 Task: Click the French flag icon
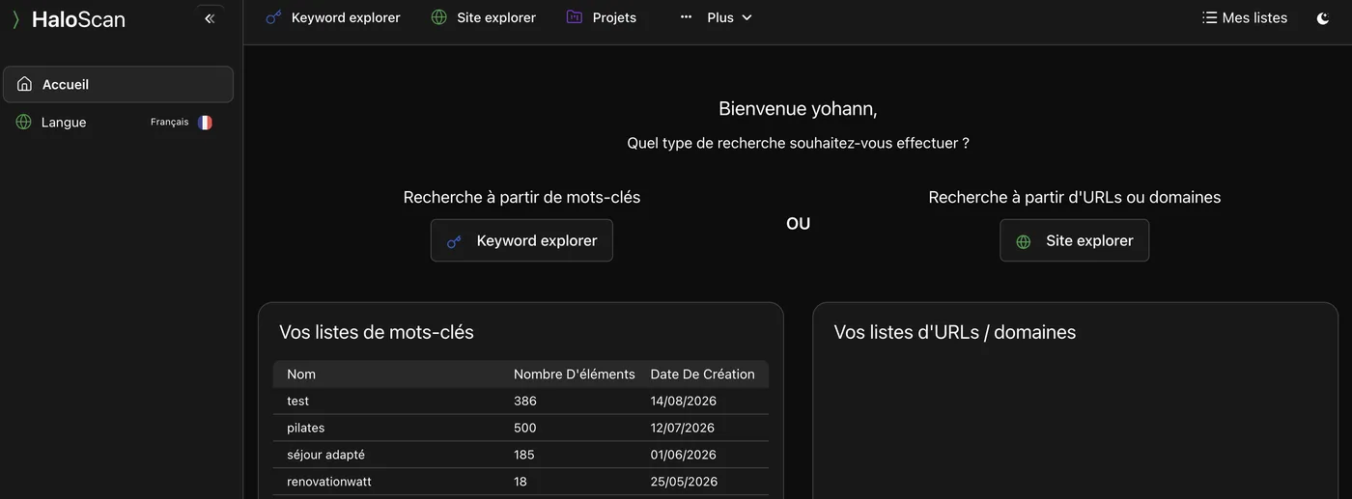[205, 123]
